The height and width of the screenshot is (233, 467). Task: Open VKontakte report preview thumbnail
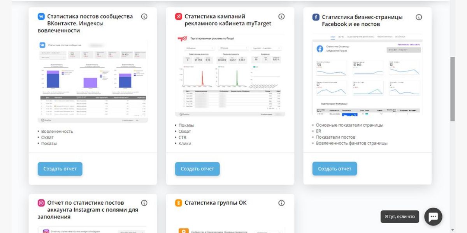tap(93, 81)
